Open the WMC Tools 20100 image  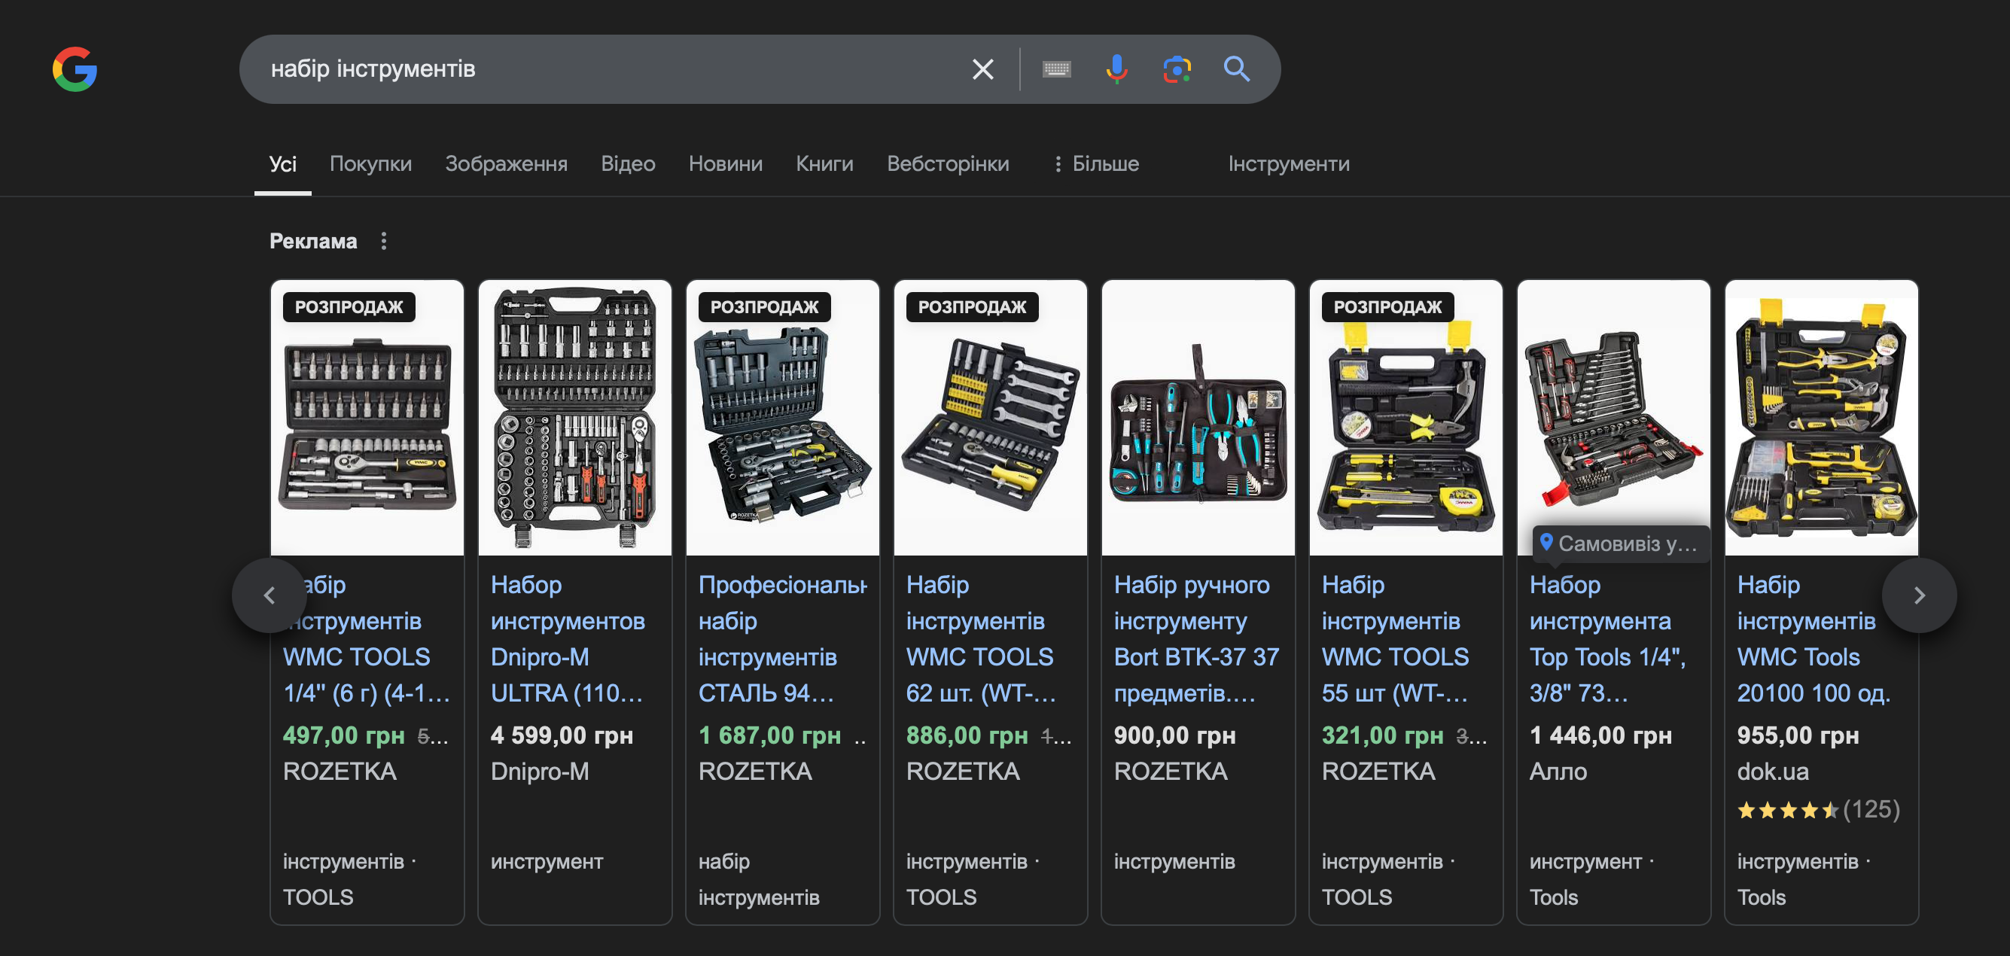1821,419
